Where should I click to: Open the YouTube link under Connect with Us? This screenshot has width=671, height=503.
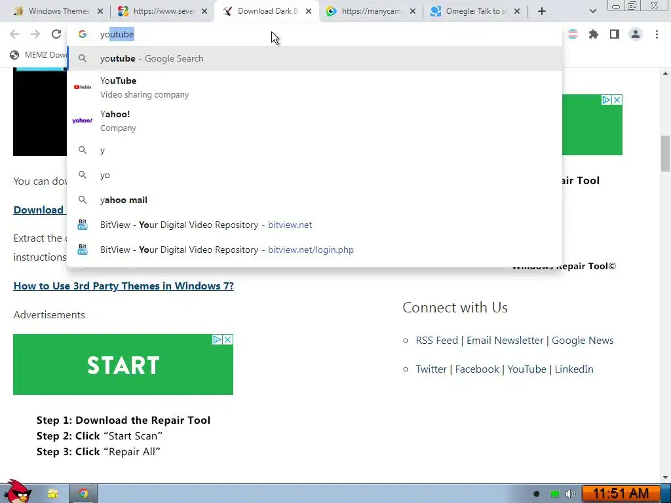click(x=527, y=369)
